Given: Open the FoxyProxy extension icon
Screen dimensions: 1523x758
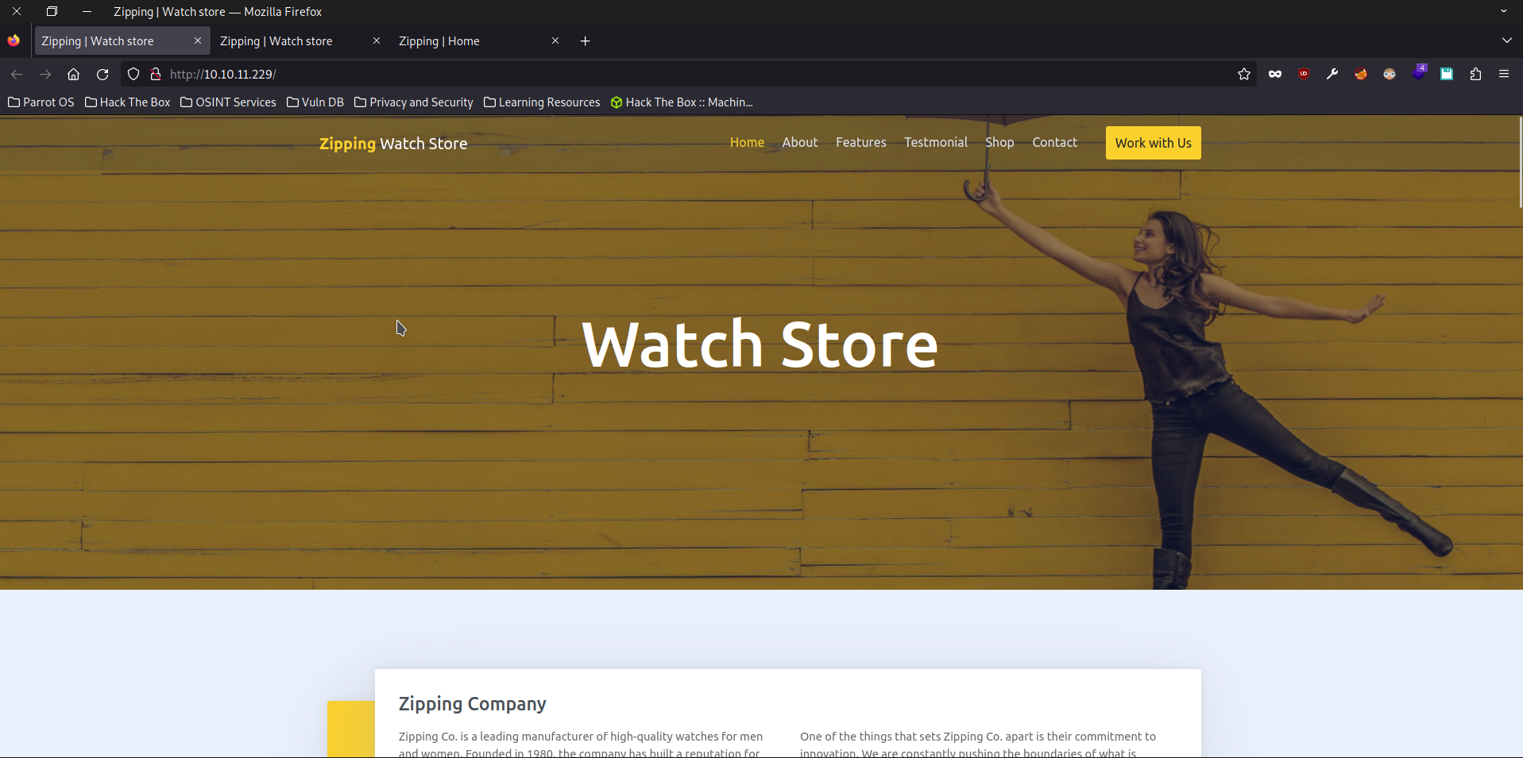Looking at the screenshot, I should [1361, 74].
